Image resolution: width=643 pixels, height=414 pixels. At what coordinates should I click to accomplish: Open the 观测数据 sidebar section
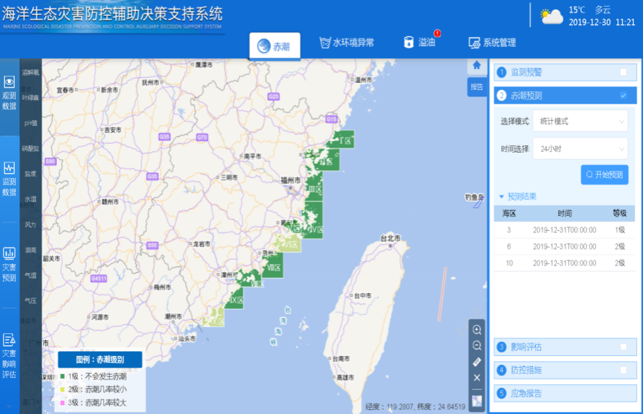coord(9,91)
